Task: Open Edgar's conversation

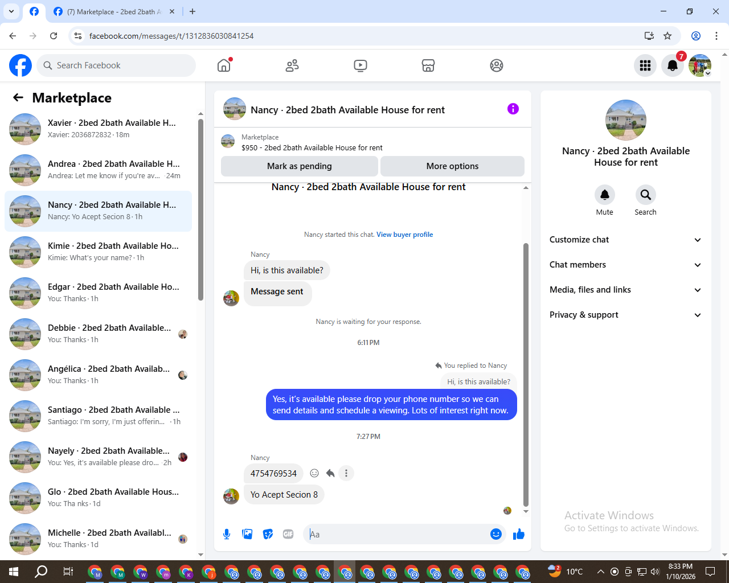Action: [x=98, y=293]
